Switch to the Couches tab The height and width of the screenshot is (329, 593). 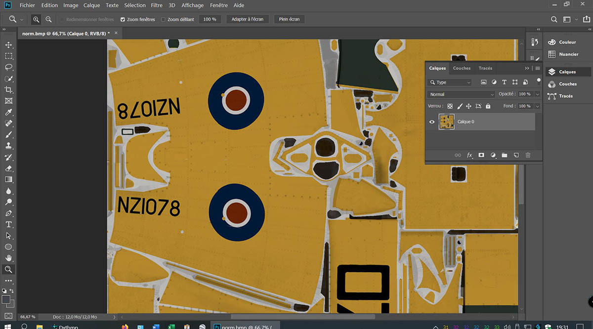(462, 68)
